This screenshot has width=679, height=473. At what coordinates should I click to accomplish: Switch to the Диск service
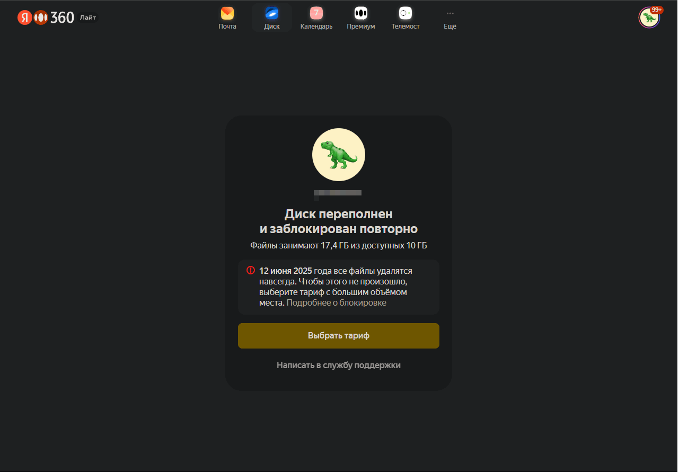pyautogui.click(x=272, y=18)
